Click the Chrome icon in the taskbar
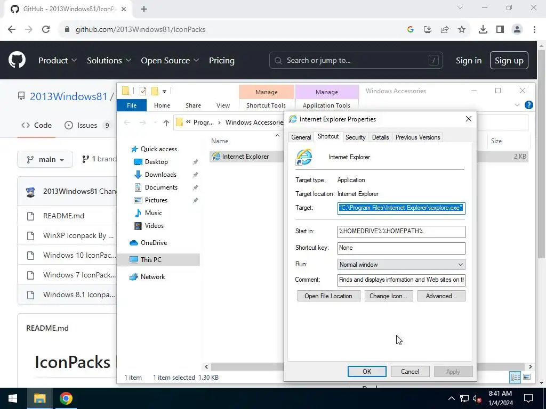546x409 pixels. (x=66, y=398)
